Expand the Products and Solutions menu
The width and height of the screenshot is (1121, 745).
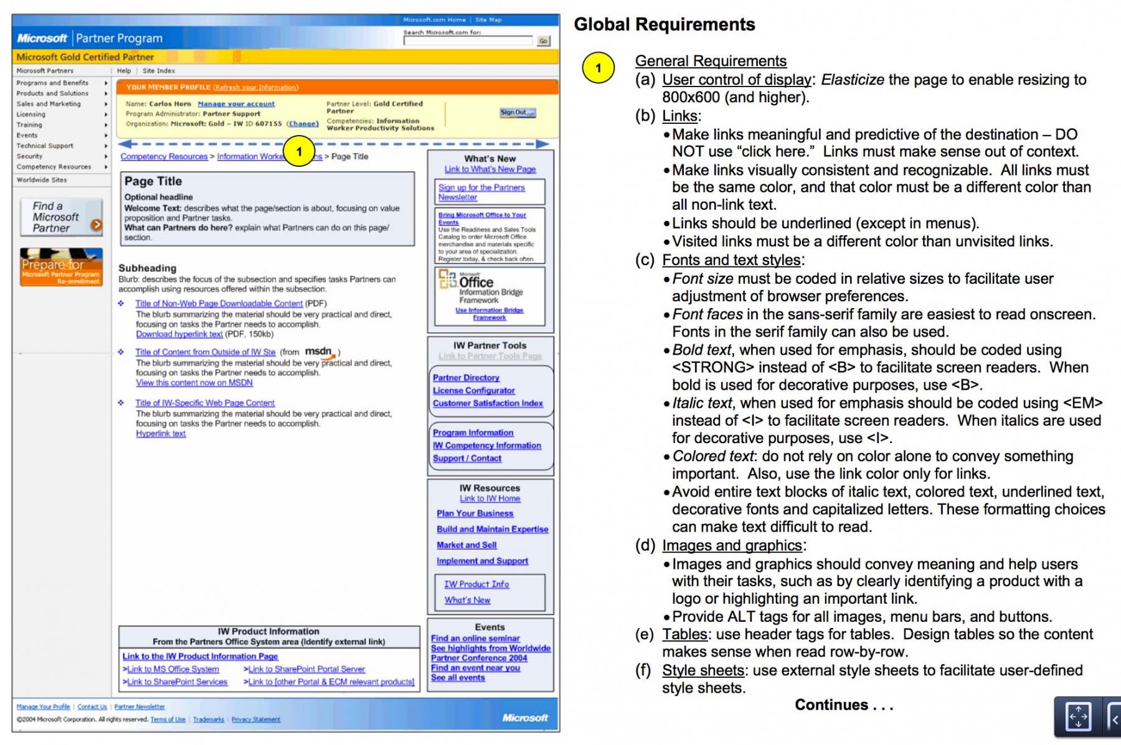(x=62, y=93)
